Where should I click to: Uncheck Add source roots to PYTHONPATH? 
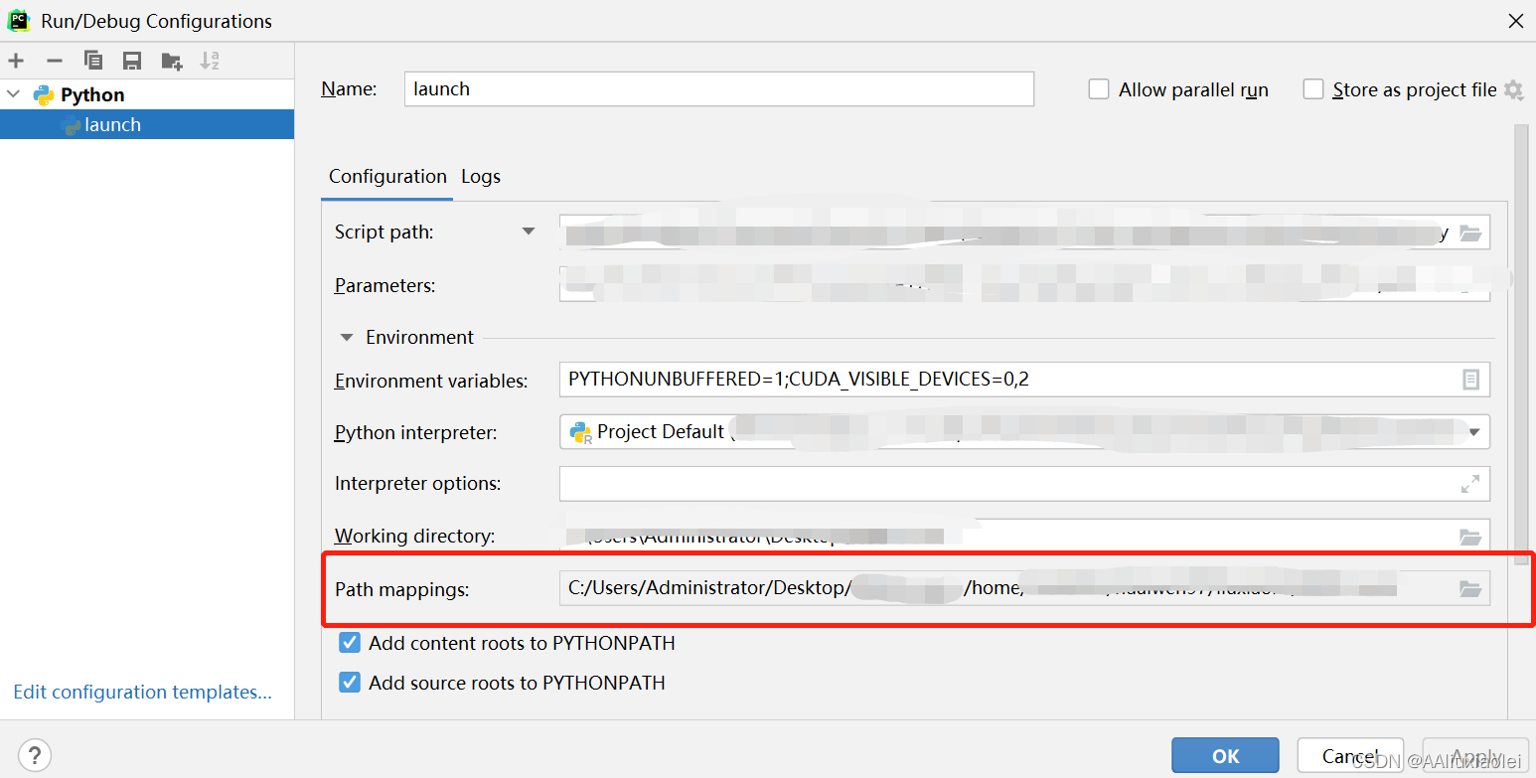(349, 683)
